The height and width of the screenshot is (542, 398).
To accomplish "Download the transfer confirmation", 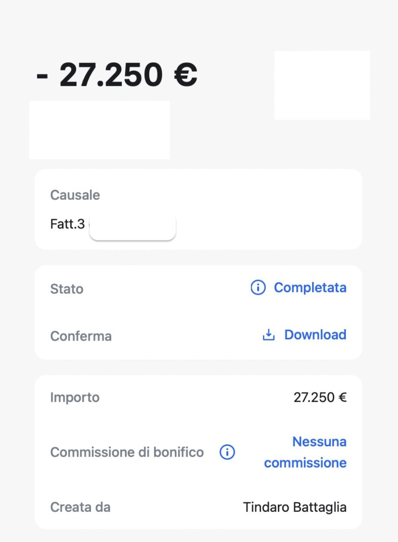I will (315, 335).
